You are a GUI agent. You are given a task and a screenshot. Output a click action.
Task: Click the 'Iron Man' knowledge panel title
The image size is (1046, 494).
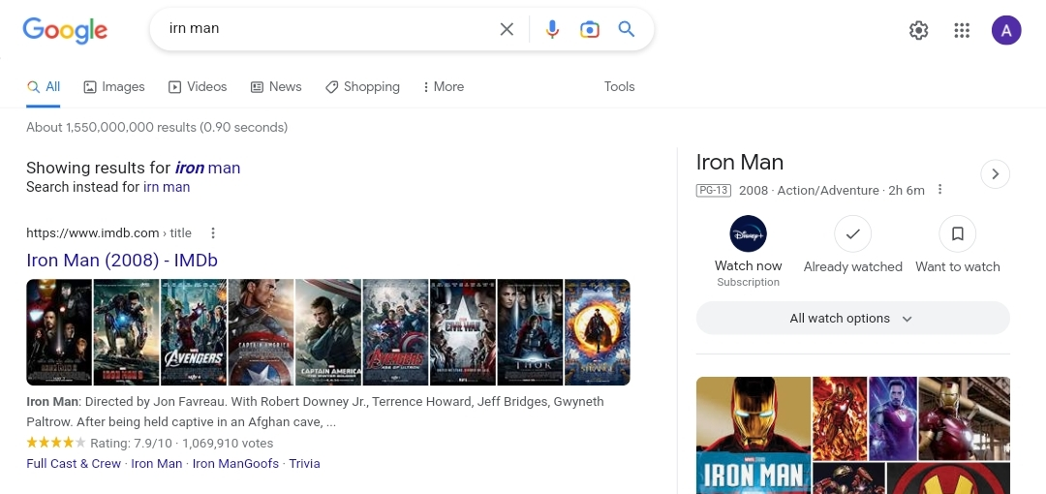(740, 162)
